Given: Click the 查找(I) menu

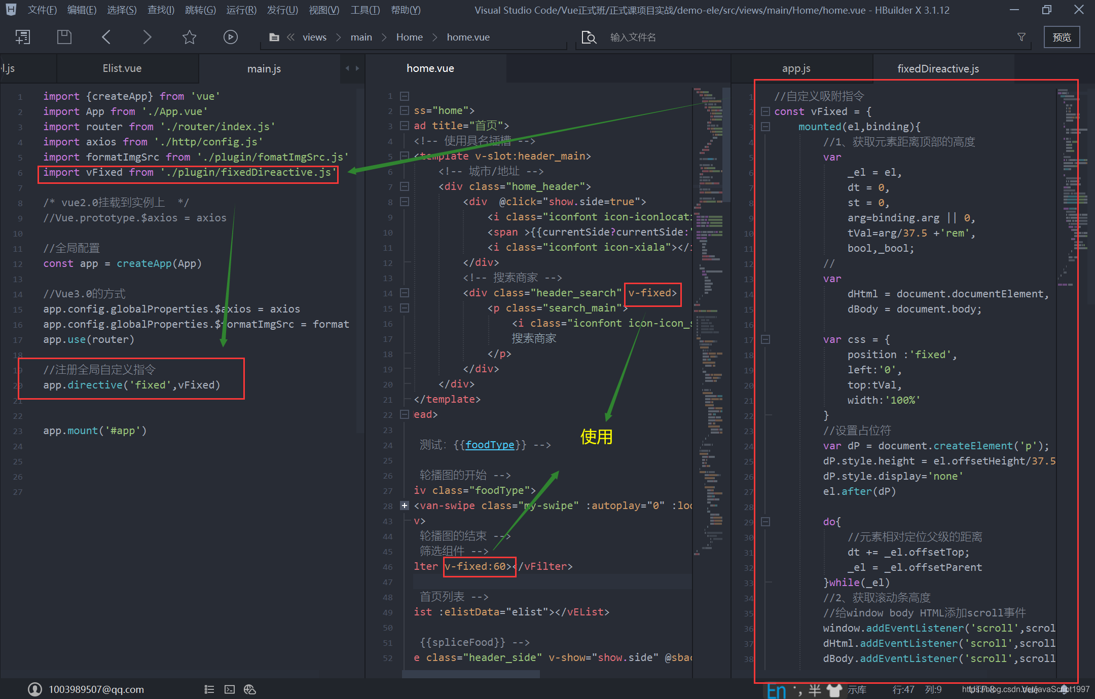Looking at the screenshot, I should click(161, 10).
